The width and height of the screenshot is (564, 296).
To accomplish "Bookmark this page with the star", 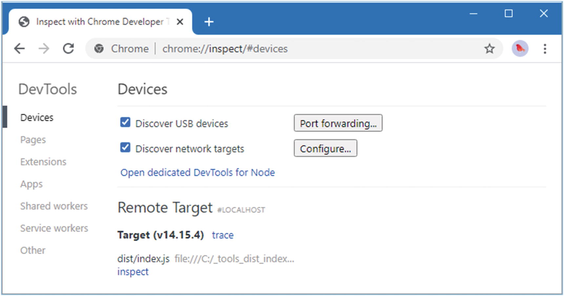I will (489, 49).
